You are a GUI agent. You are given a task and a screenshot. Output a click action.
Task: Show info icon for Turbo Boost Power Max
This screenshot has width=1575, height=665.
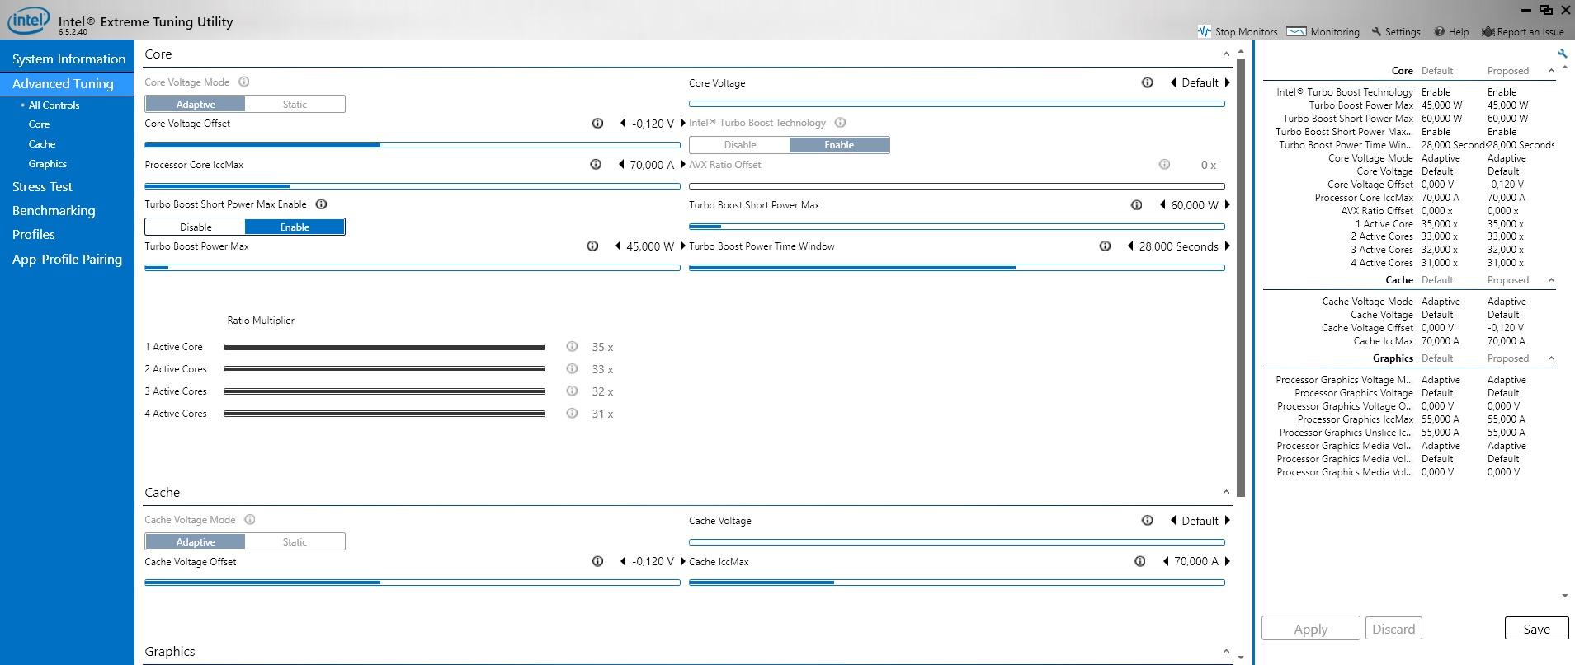point(592,246)
